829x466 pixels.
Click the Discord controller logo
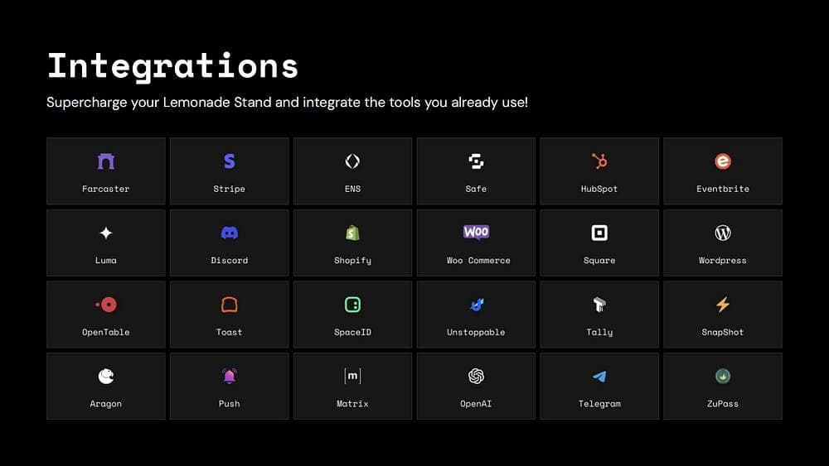click(x=230, y=233)
